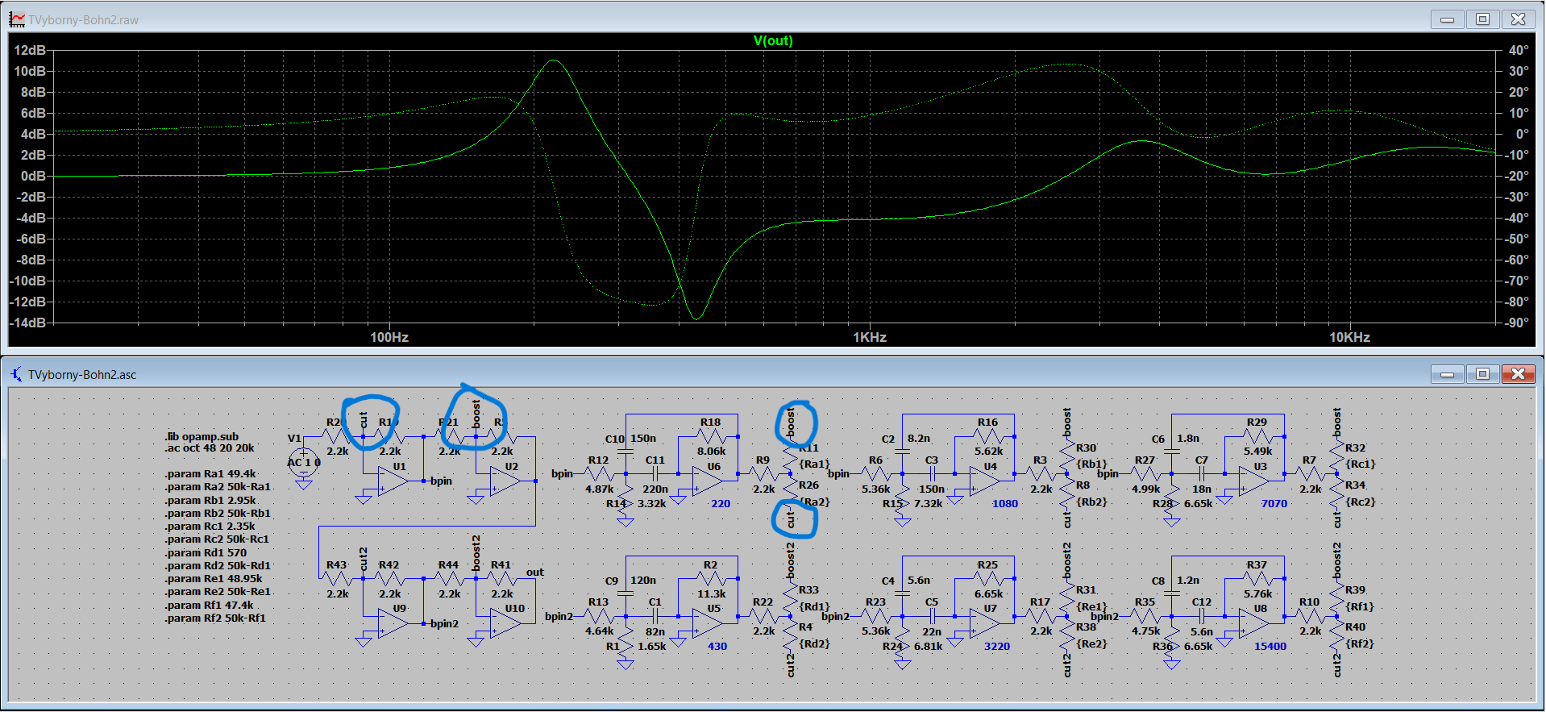The width and height of the screenshot is (1546, 712).
Task: Click the 40° label on phase axis
Action: click(1519, 50)
